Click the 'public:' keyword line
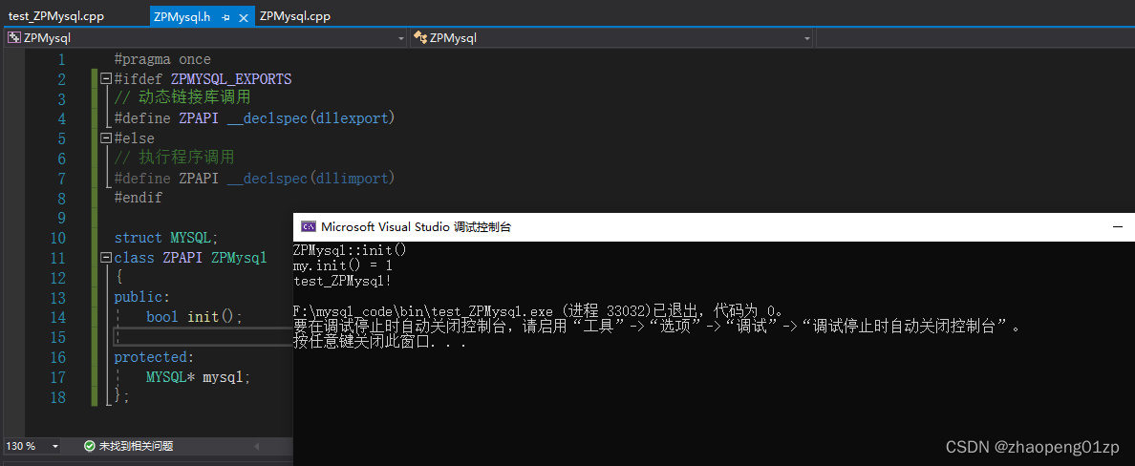The width and height of the screenshot is (1135, 466). click(x=141, y=297)
